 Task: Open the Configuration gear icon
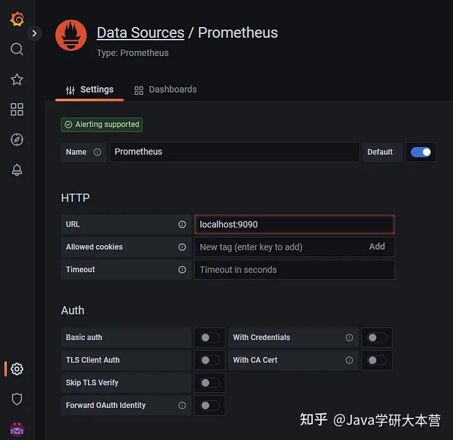tap(17, 369)
